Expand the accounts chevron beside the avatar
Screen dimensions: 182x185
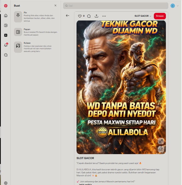point(178,6)
